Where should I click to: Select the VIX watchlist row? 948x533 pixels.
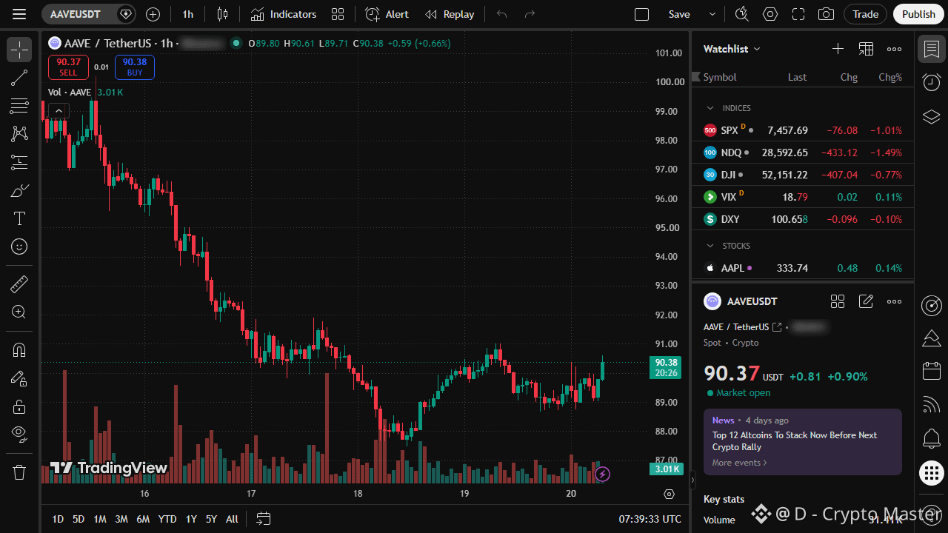click(x=803, y=197)
